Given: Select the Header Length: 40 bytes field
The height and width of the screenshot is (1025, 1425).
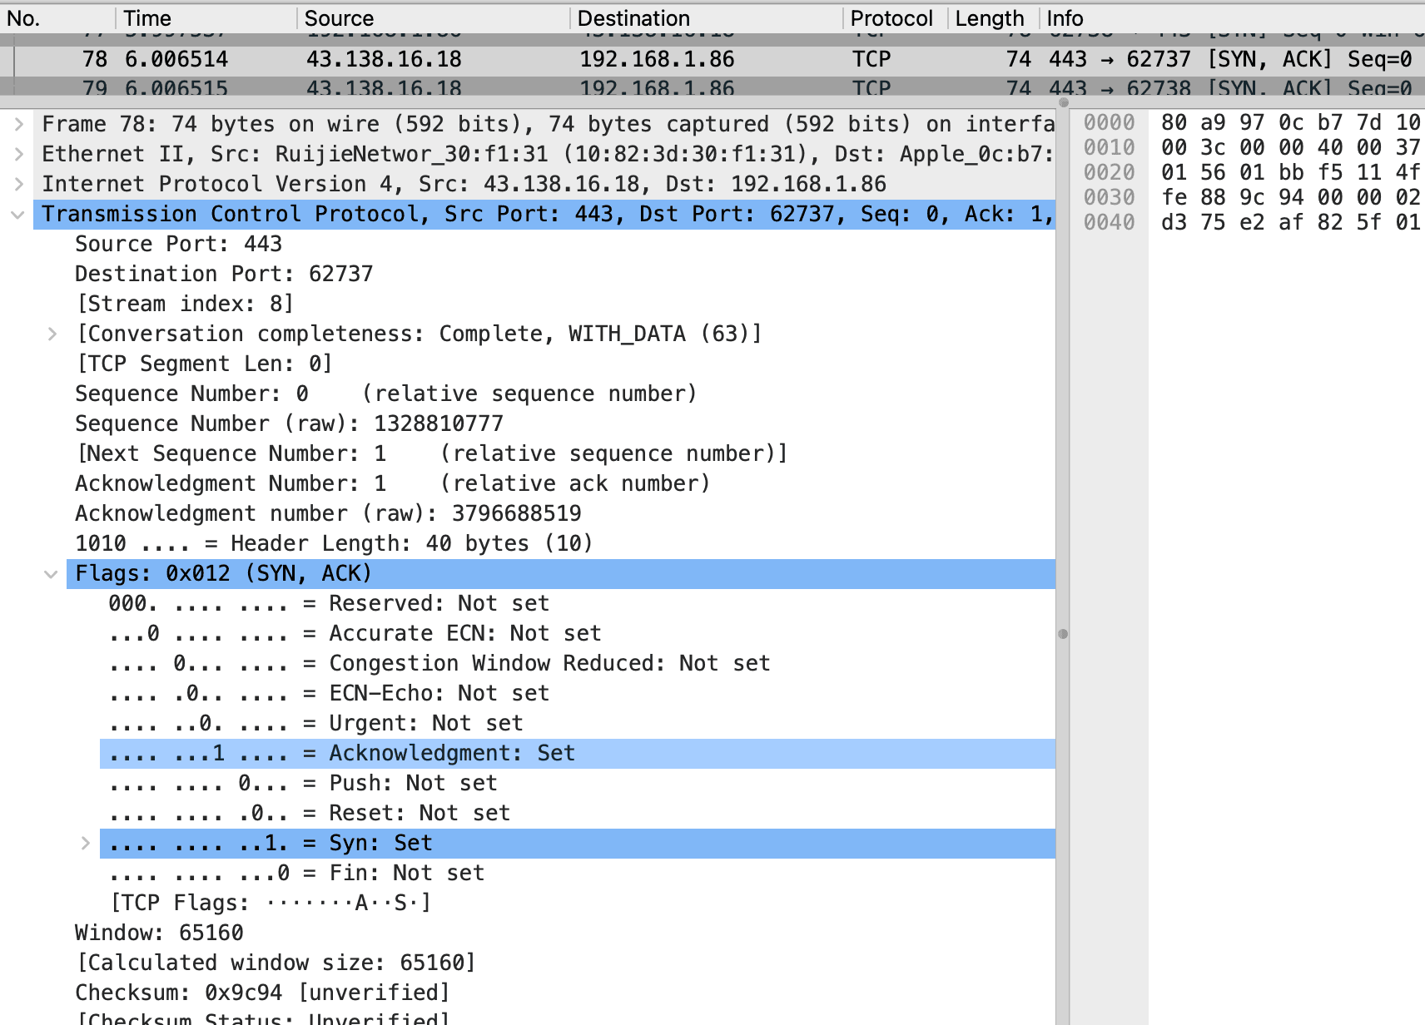Looking at the screenshot, I should [334, 543].
